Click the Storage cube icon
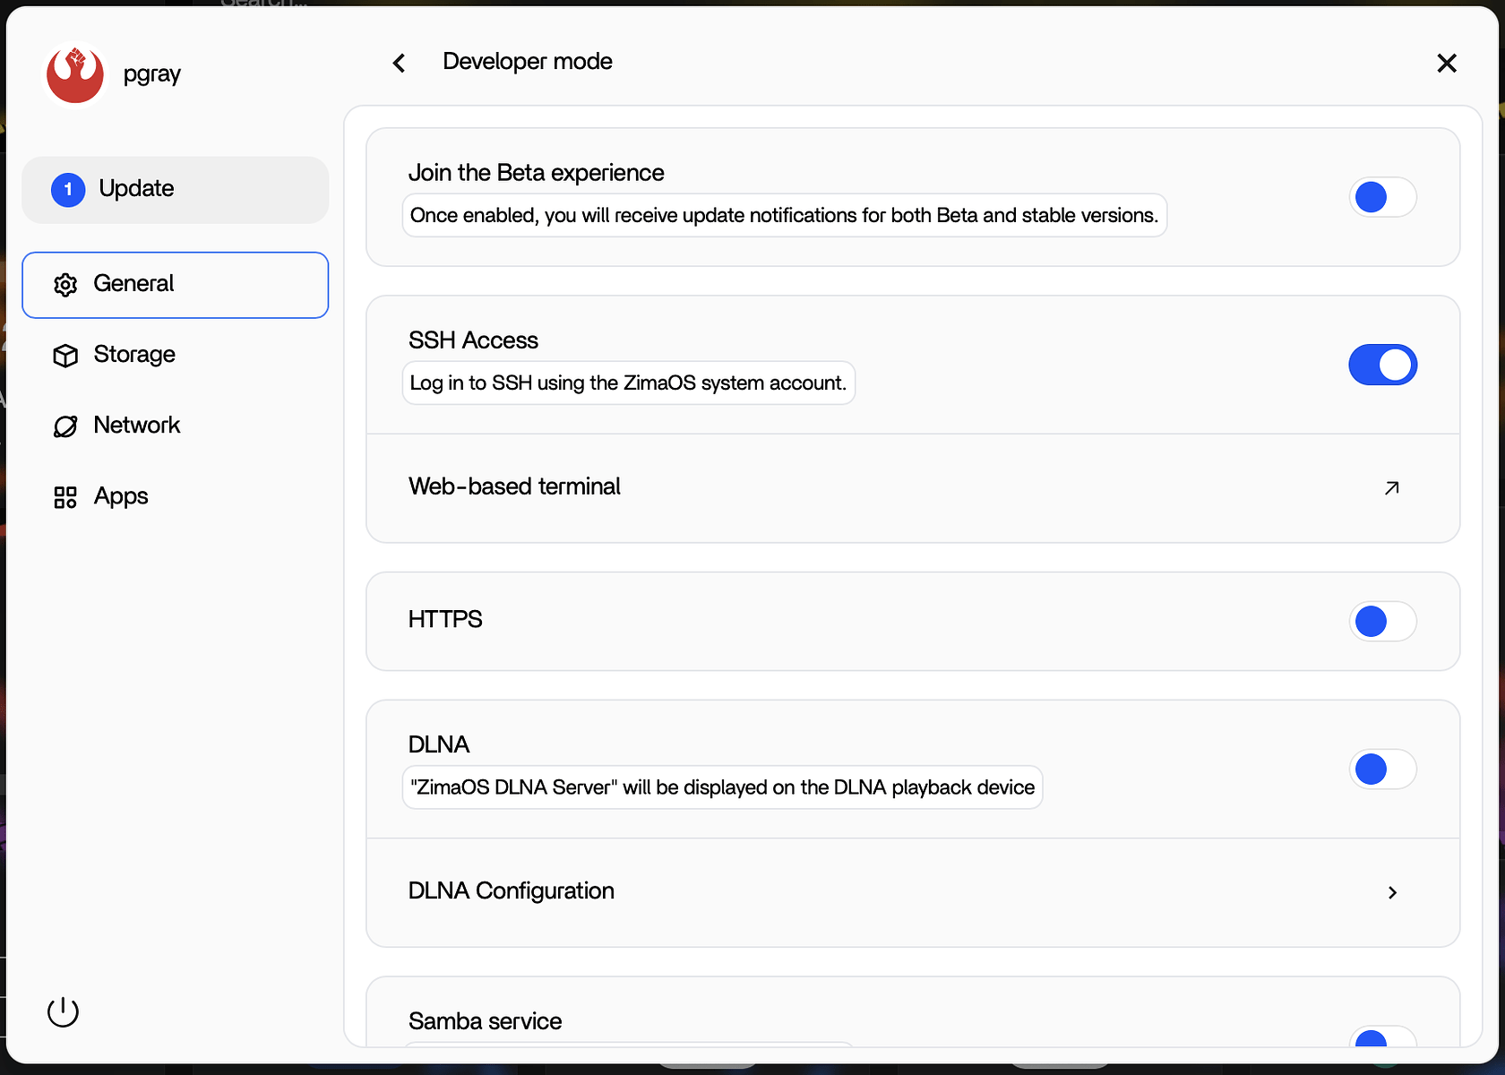1505x1075 pixels. click(x=65, y=356)
